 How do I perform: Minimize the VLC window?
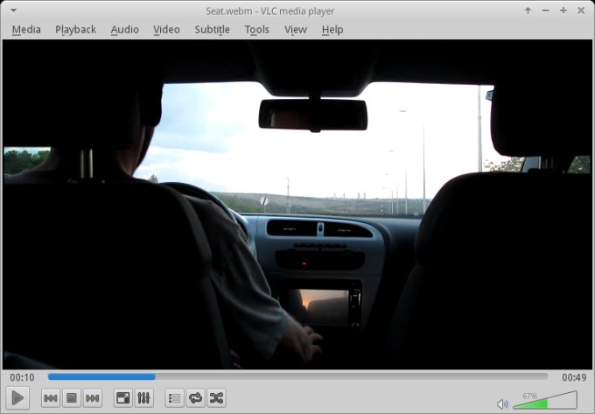point(546,11)
